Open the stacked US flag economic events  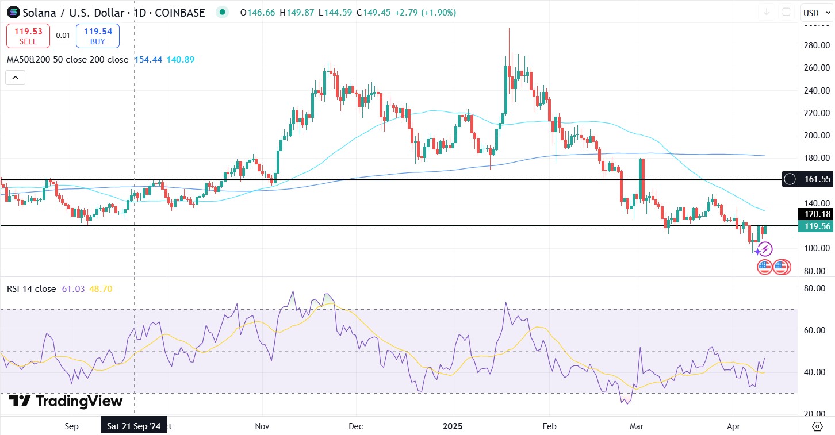(782, 267)
